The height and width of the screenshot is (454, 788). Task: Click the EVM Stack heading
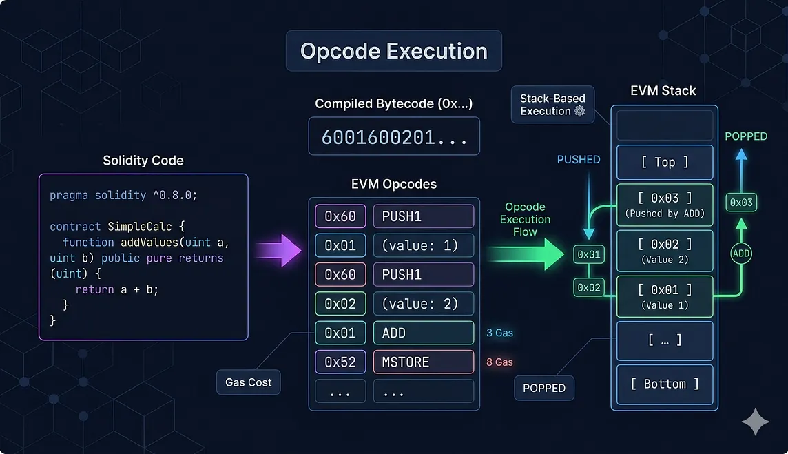(x=663, y=90)
